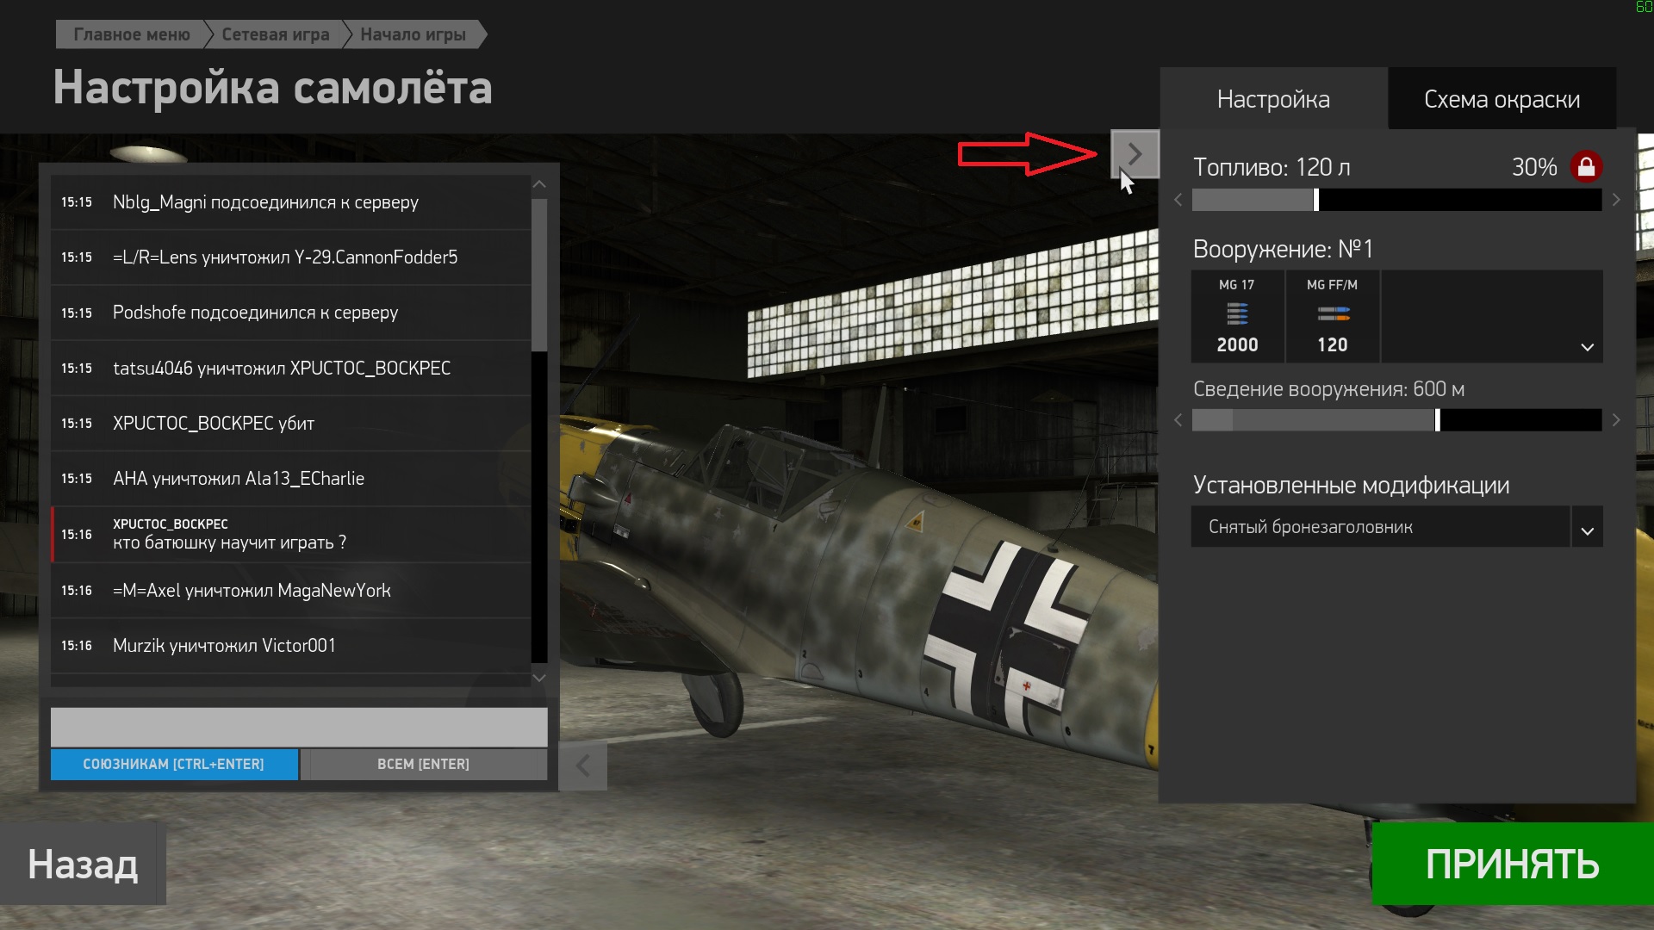Adjust the fuel amount slider
1654x930 pixels.
[x=1396, y=200]
